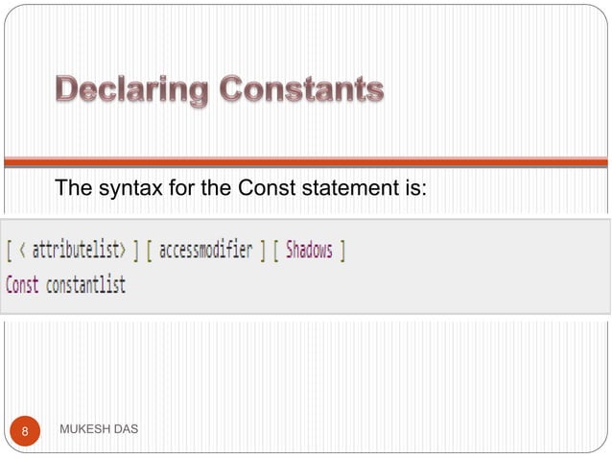612x459 pixels.
Task: Click the closing bracket after "Shadows"
Action: coord(342,252)
